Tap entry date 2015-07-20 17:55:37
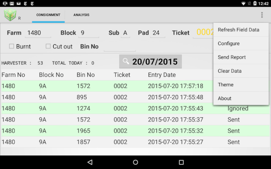 point(175,120)
